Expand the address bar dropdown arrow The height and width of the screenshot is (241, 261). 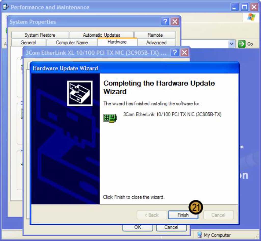(x=231, y=44)
